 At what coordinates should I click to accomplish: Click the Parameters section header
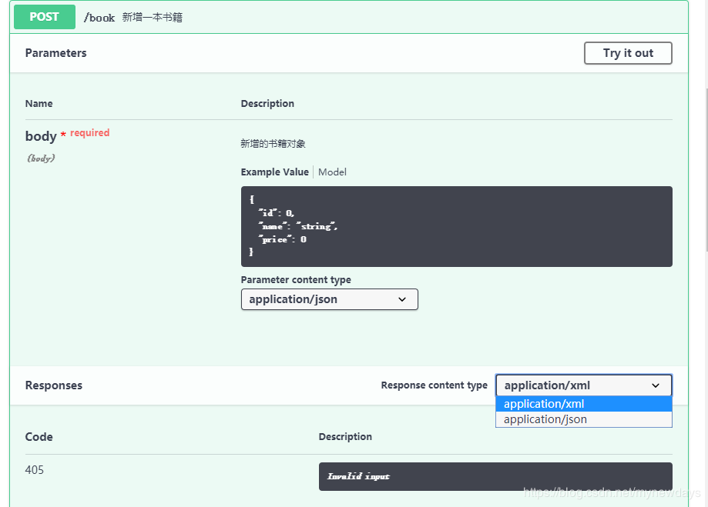pos(56,53)
